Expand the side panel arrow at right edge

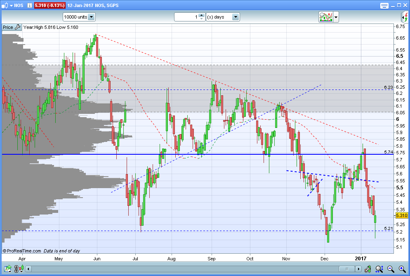pos(405,17)
